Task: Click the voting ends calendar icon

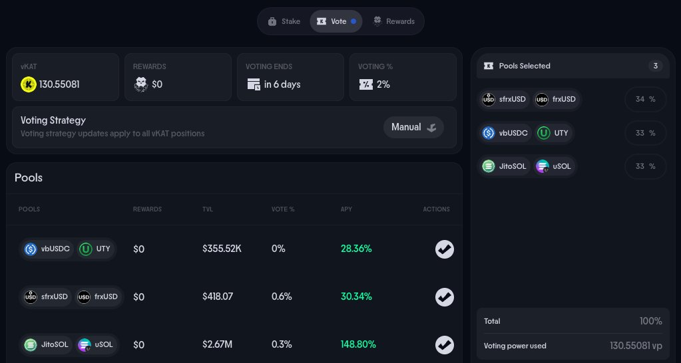Action: (x=253, y=84)
